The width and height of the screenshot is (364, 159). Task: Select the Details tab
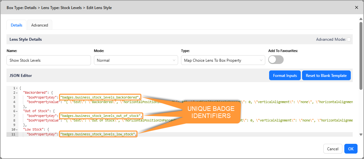tap(16, 25)
